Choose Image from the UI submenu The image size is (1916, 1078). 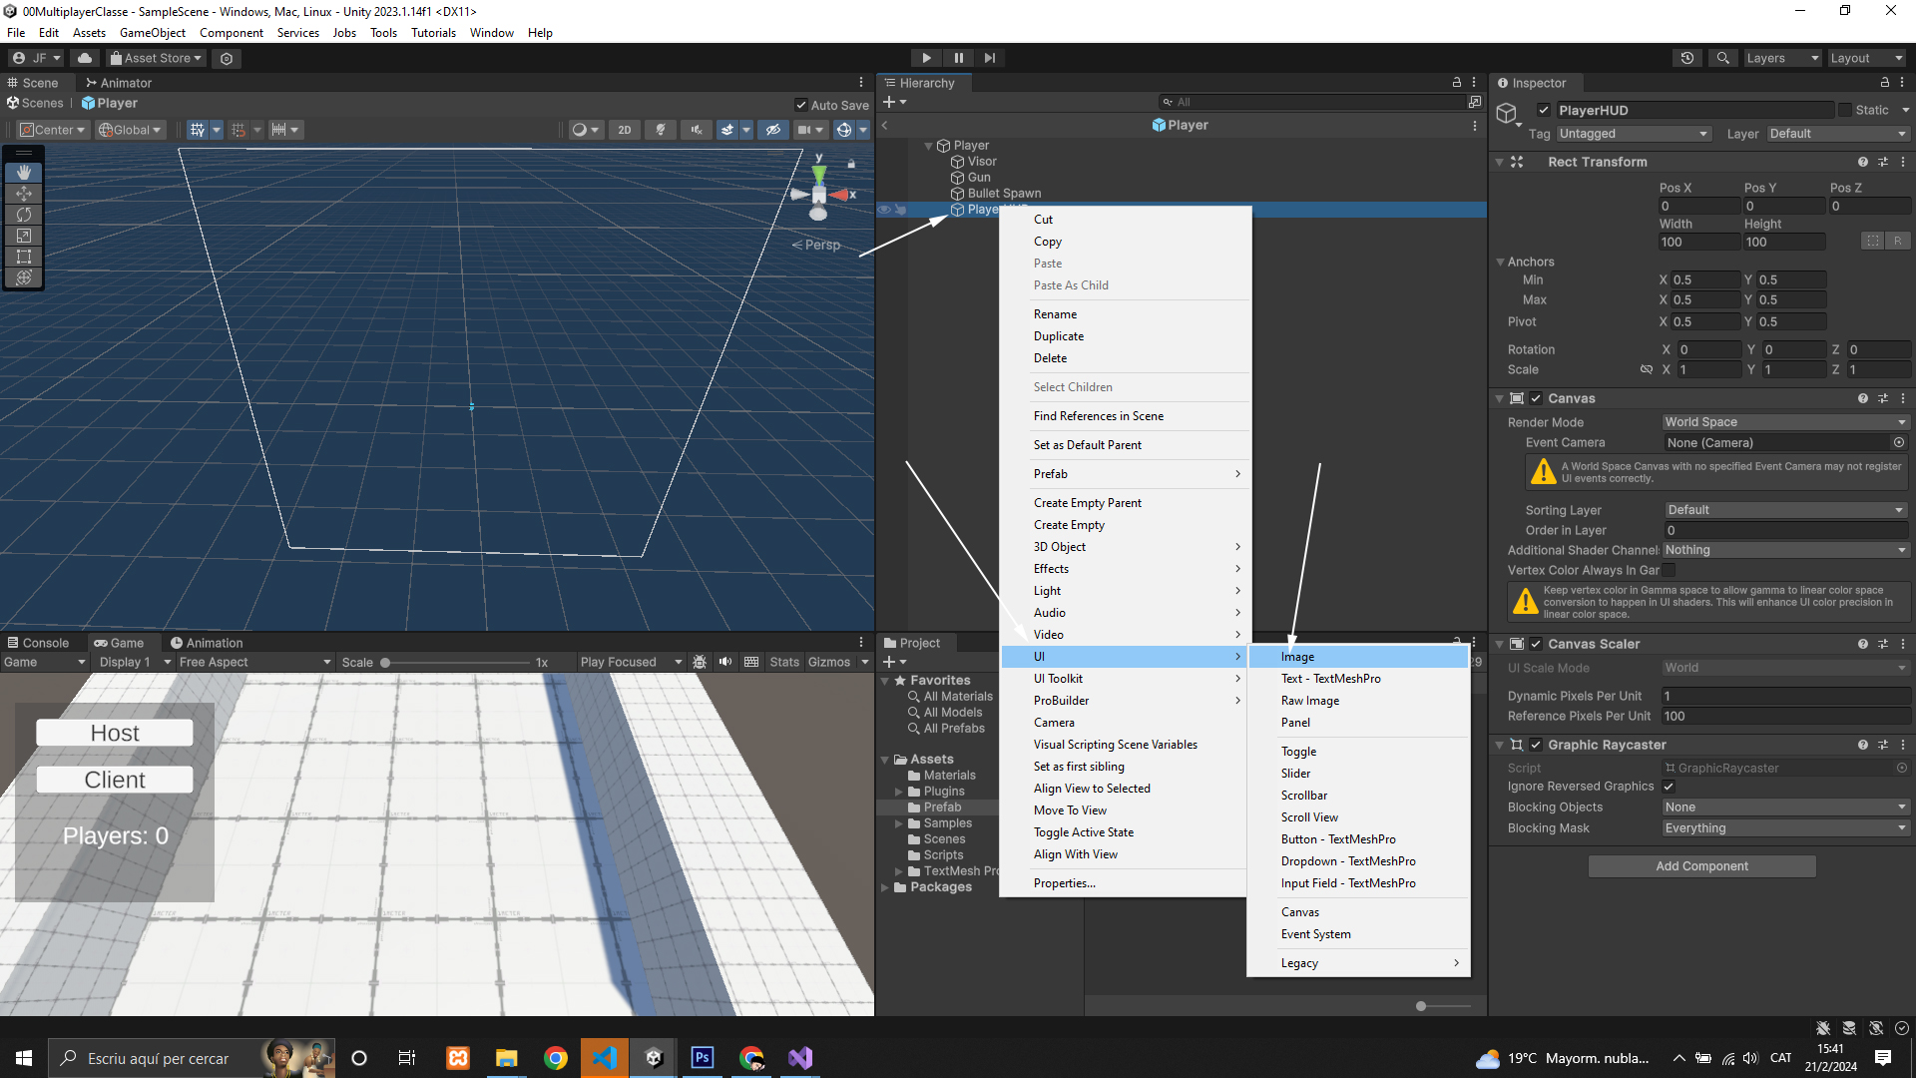[1297, 657]
